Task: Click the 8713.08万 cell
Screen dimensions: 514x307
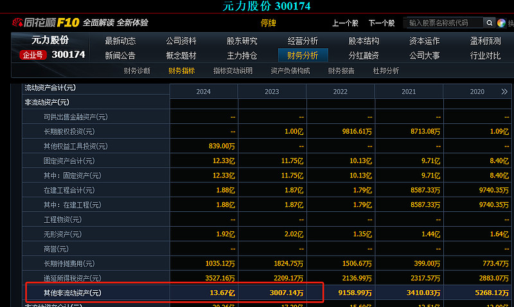Action: click(425, 132)
